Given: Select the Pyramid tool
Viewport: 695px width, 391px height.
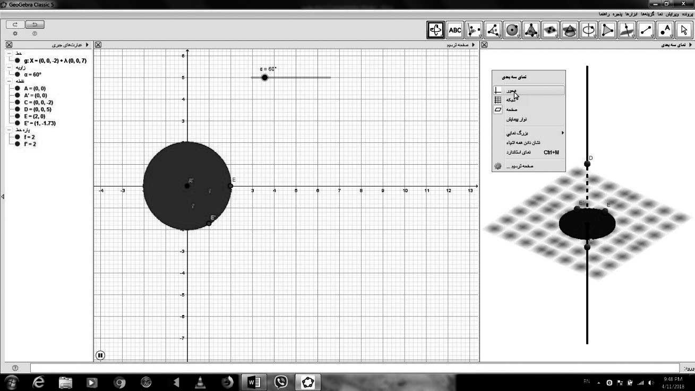Looking at the screenshot, I should (x=531, y=30).
